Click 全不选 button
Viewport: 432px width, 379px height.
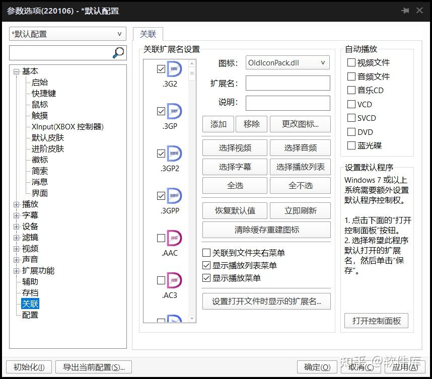[300, 185]
